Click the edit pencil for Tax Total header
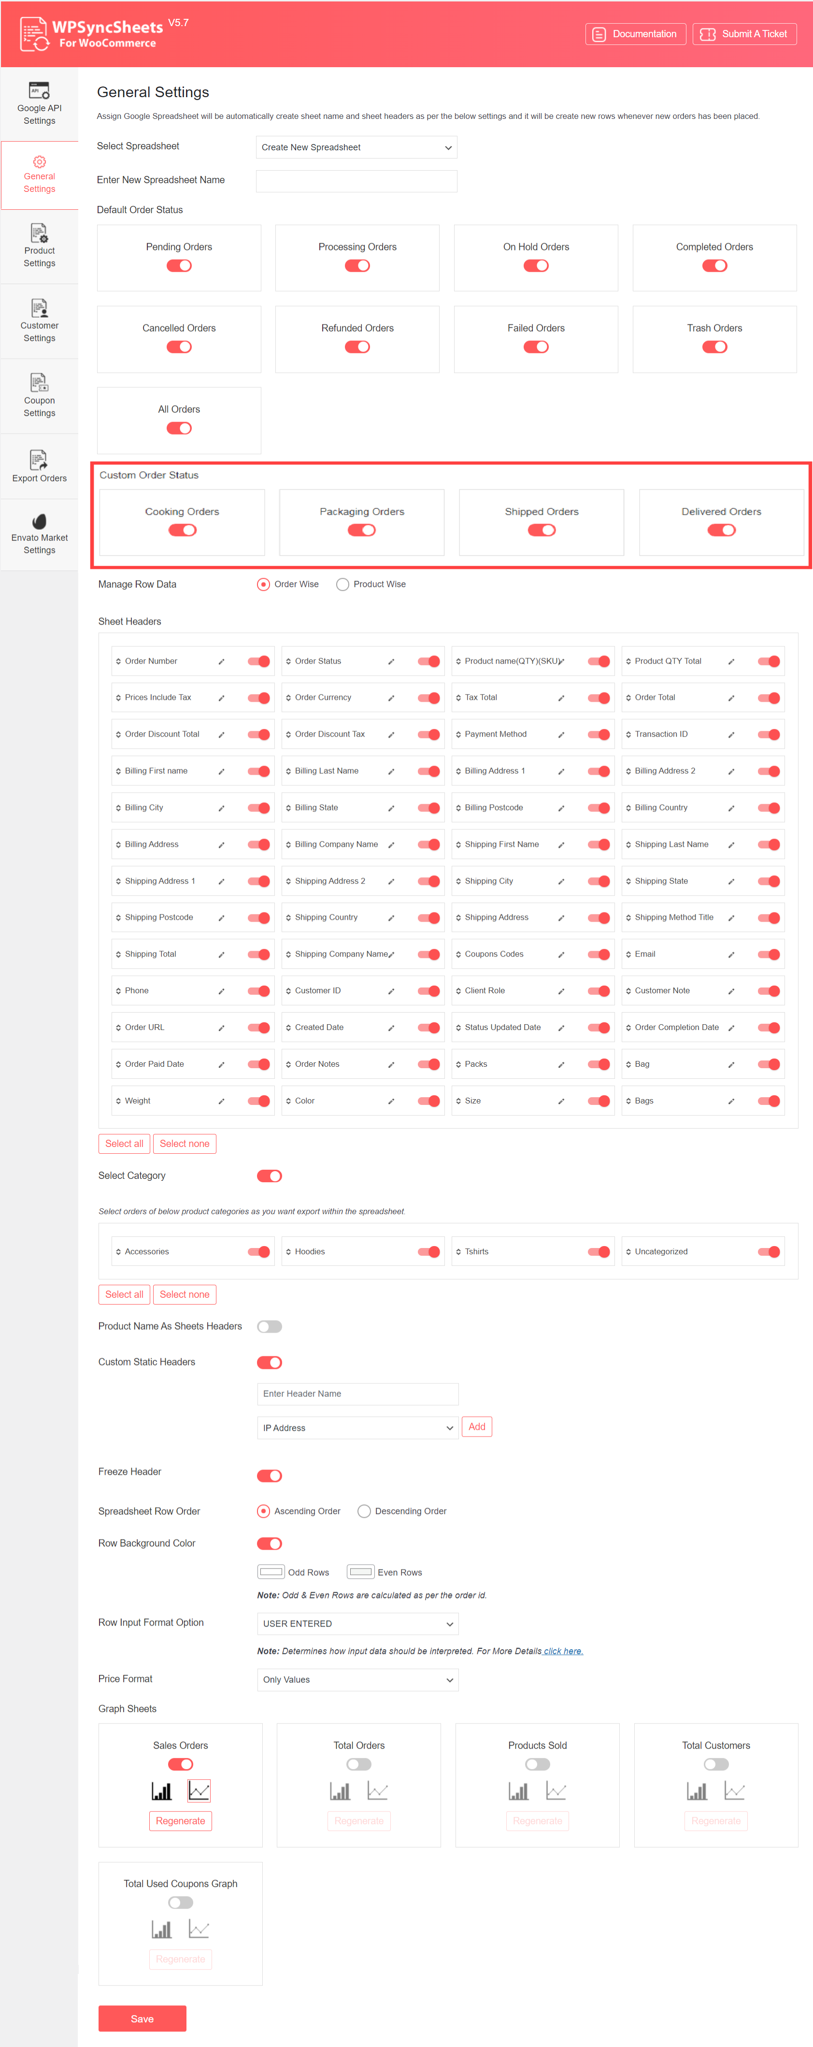 point(561,697)
